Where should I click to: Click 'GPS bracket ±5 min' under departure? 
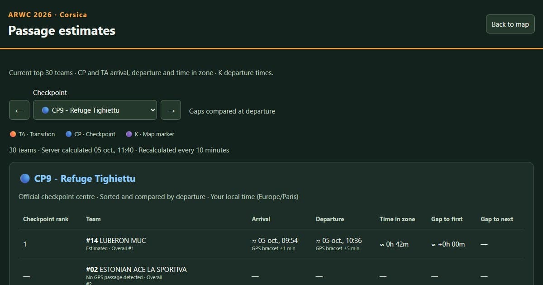(338, 248)
